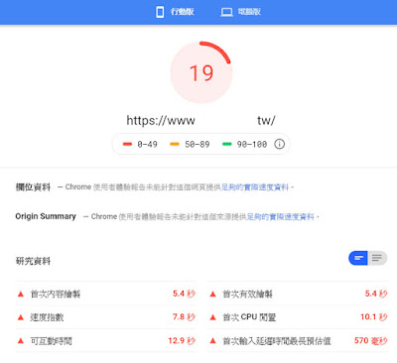Click the warning triangle beside 首次輸入延遲時間最長預估值
The height and width of the screenshot is (363, 397).
pos(212,340)
